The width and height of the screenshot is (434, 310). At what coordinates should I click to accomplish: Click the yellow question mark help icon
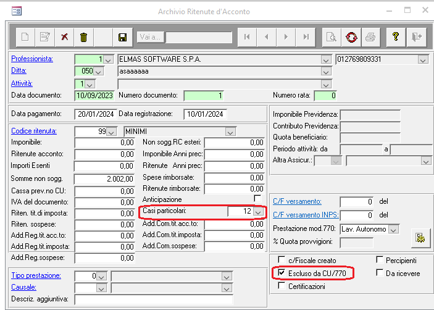tap(396, 37)
